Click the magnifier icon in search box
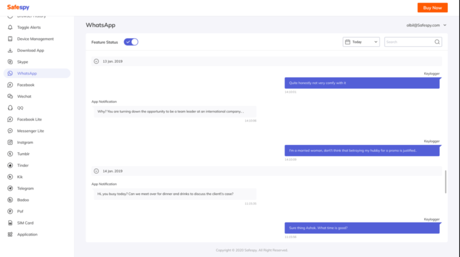 tap(437, 42)
